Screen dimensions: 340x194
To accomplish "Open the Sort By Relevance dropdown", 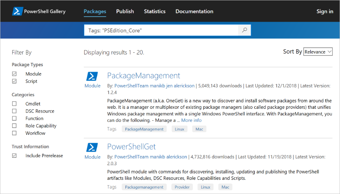I will [x=318, y=52].
